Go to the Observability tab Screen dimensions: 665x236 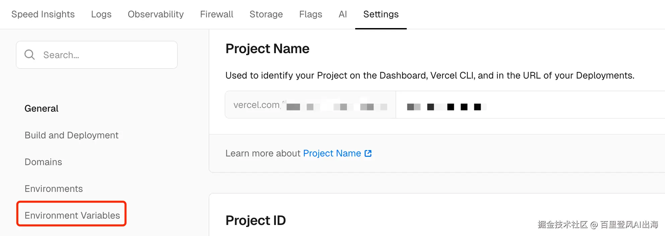point(156,14)
